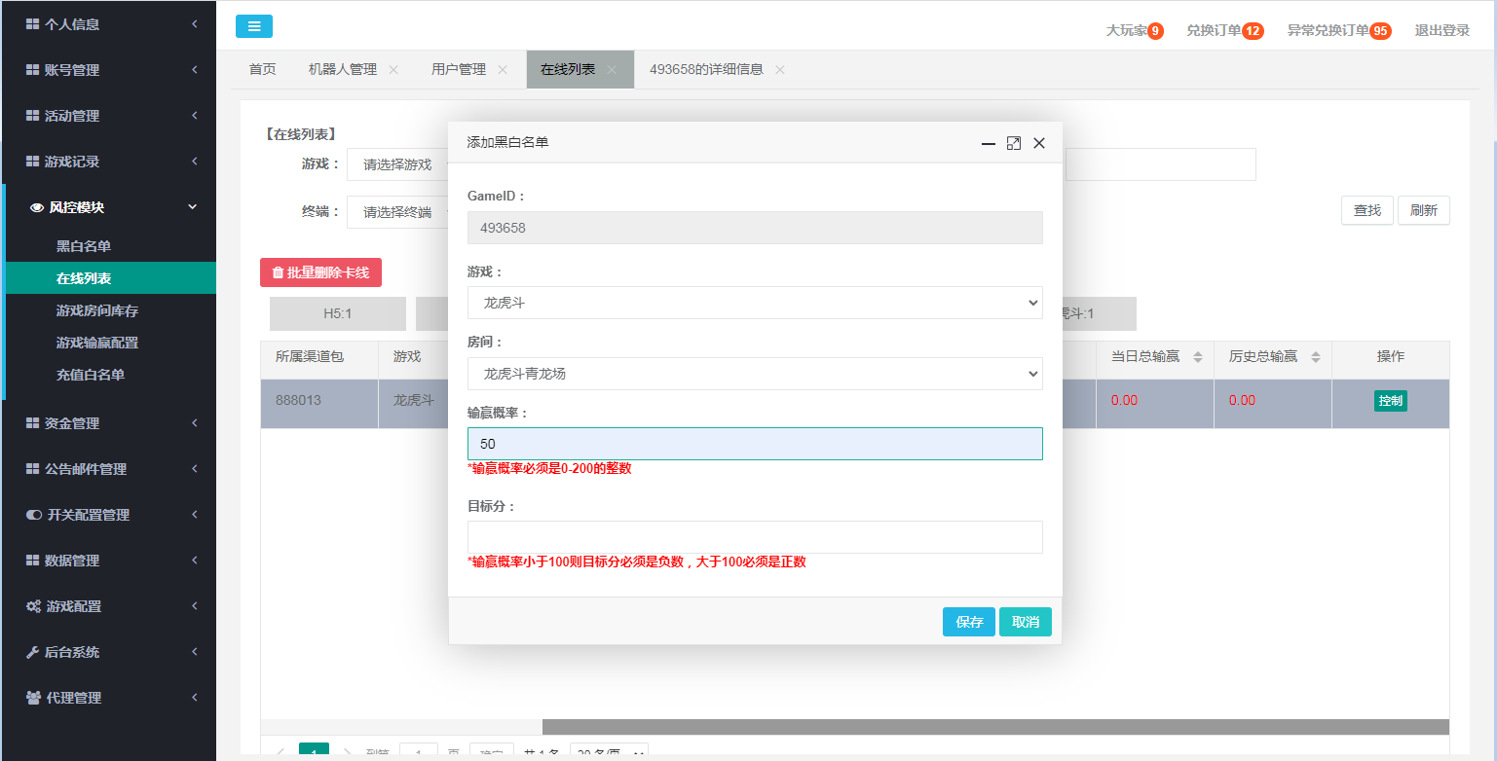This screenshot has width=1497, height=761.
Task: Click the horizontal scrollbar under the table
Action: click(993, 727)
